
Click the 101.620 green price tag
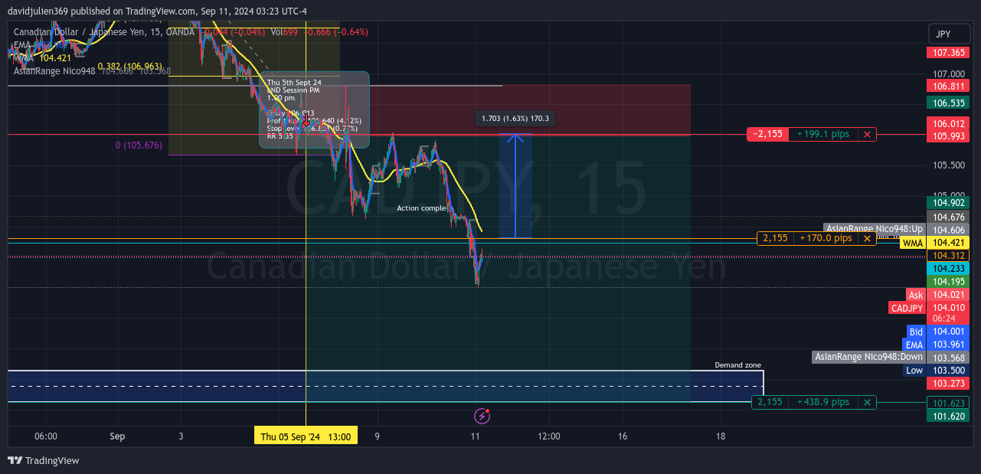coord(948,417)
